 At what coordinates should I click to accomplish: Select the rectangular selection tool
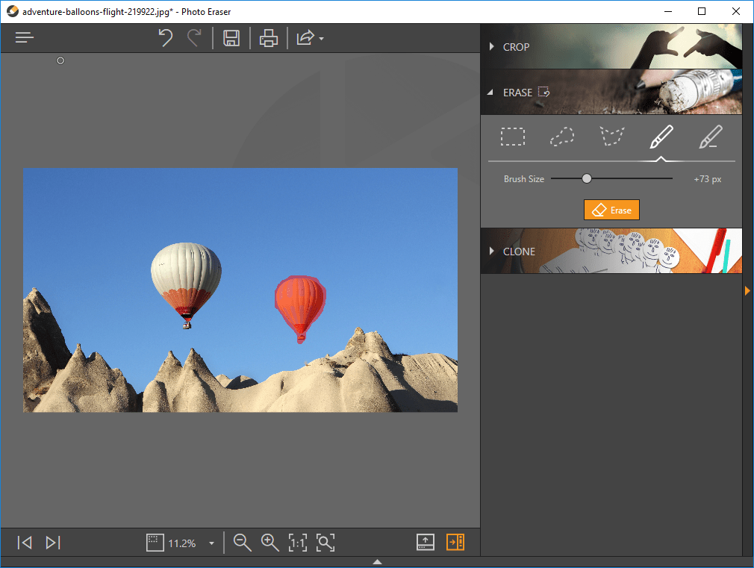tap(513, 137)
